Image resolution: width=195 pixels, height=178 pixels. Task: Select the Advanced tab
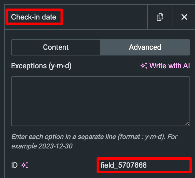pos(145,47)
